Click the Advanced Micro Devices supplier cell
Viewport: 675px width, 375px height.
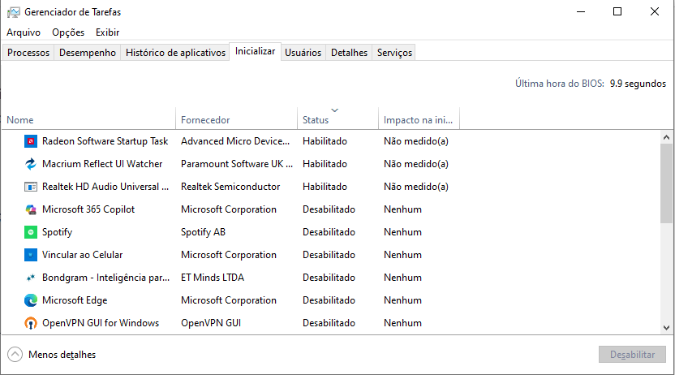point(235,141)
